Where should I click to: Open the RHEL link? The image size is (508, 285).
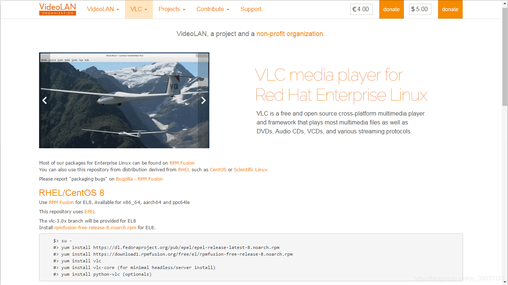(184, 170)
